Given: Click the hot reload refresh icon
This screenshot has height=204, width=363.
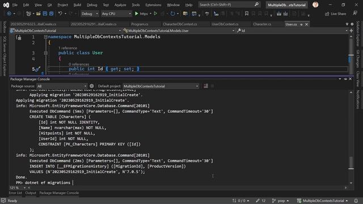Looking at the screenshot, I should (x=172, y=14).
